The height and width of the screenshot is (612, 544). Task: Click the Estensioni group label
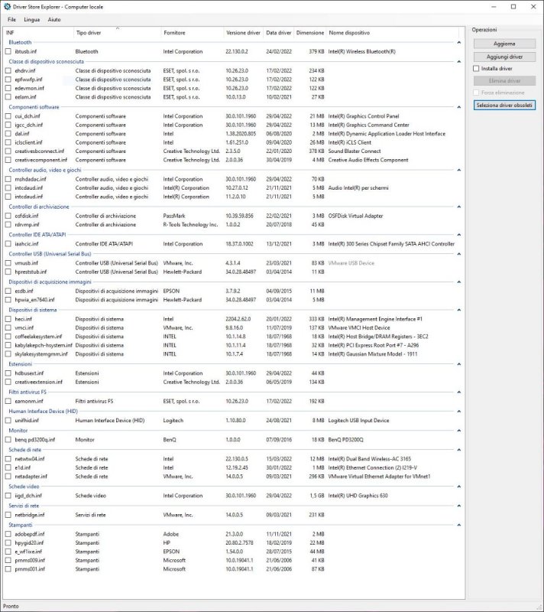[21, 364]
